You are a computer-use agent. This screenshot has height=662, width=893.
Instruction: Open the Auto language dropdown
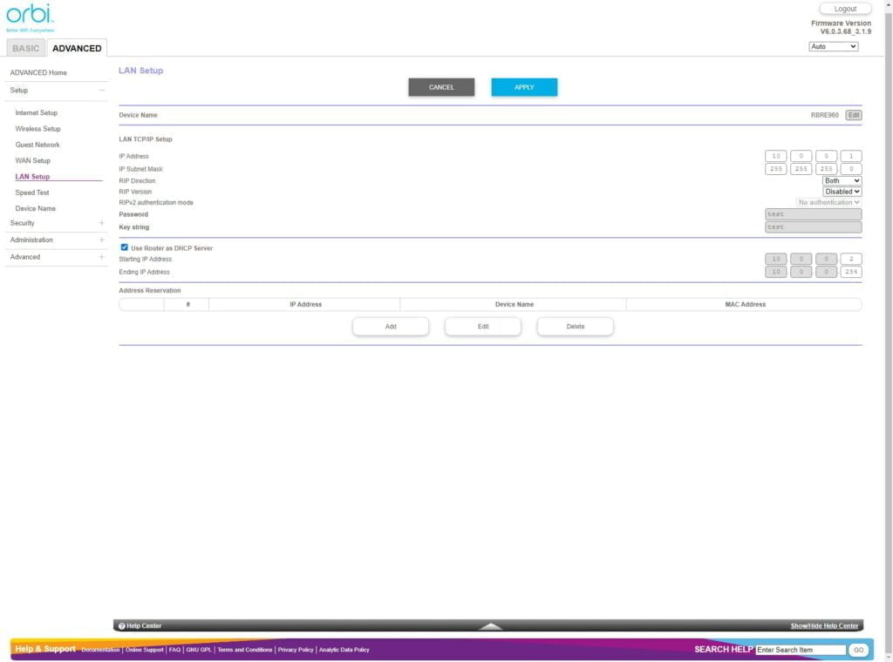[833, 46]
